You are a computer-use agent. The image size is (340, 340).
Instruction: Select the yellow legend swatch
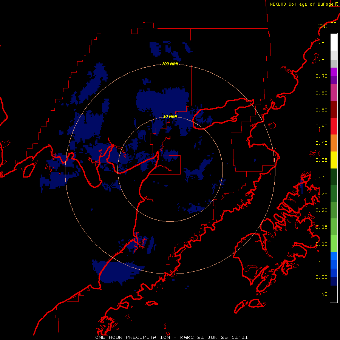pyautogui.click(x=334, y=160)
